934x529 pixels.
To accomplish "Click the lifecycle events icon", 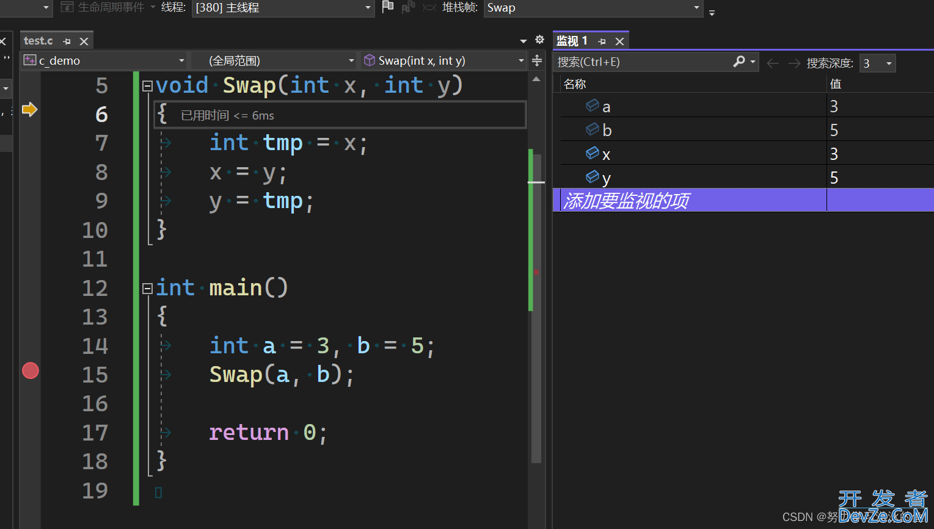I will click(67, 7).
